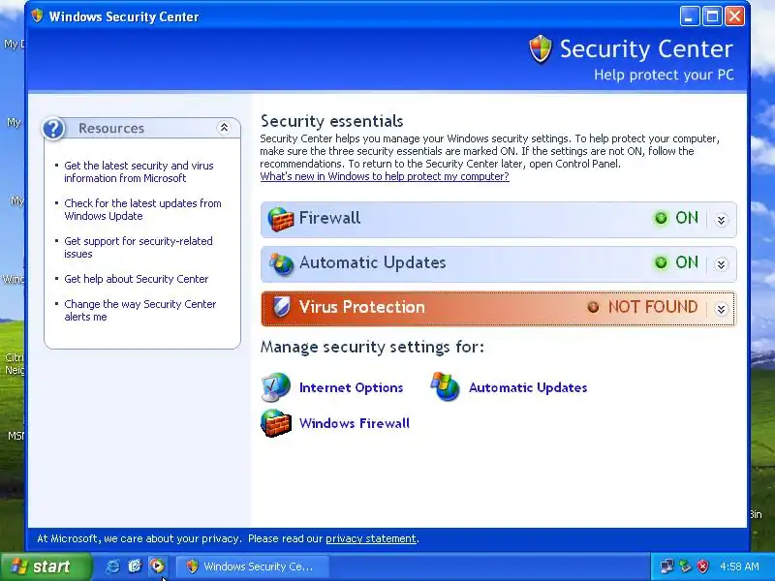Click the Security essentials heading
The image size is (775, 581).
point(331,121)
